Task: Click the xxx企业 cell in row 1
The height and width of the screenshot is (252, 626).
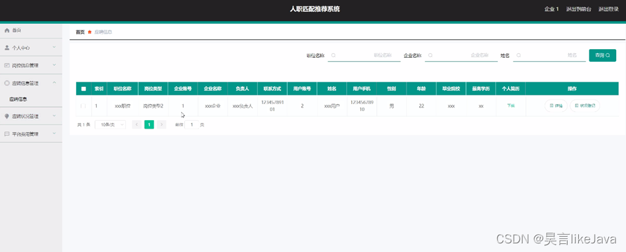Action: [x=213, y=106]
